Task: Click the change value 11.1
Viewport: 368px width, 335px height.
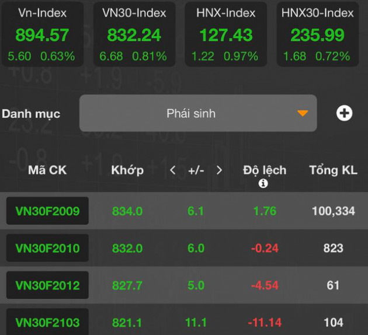Action: click(196, 323)
